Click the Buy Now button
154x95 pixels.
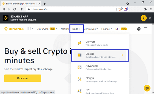coord(23,78)
